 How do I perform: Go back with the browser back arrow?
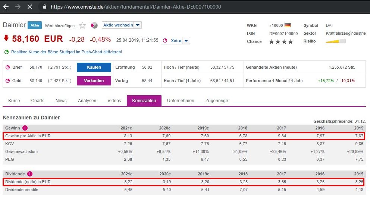6,7
